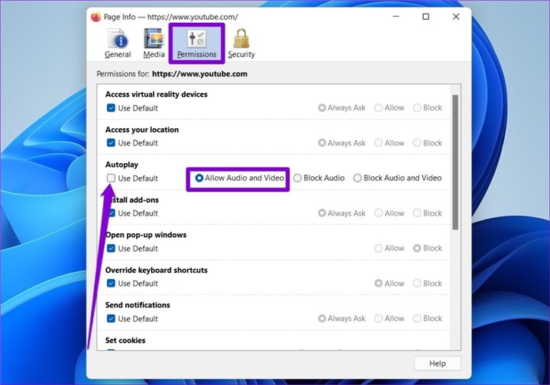Choose Allow for Install add-ons
550x385 pixels.
pos(378,213)
